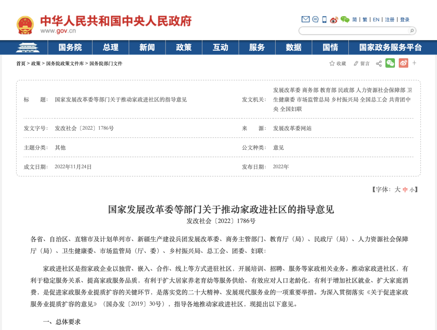Set font size to 小
The image size is (437, 330).
pos(412,190)
